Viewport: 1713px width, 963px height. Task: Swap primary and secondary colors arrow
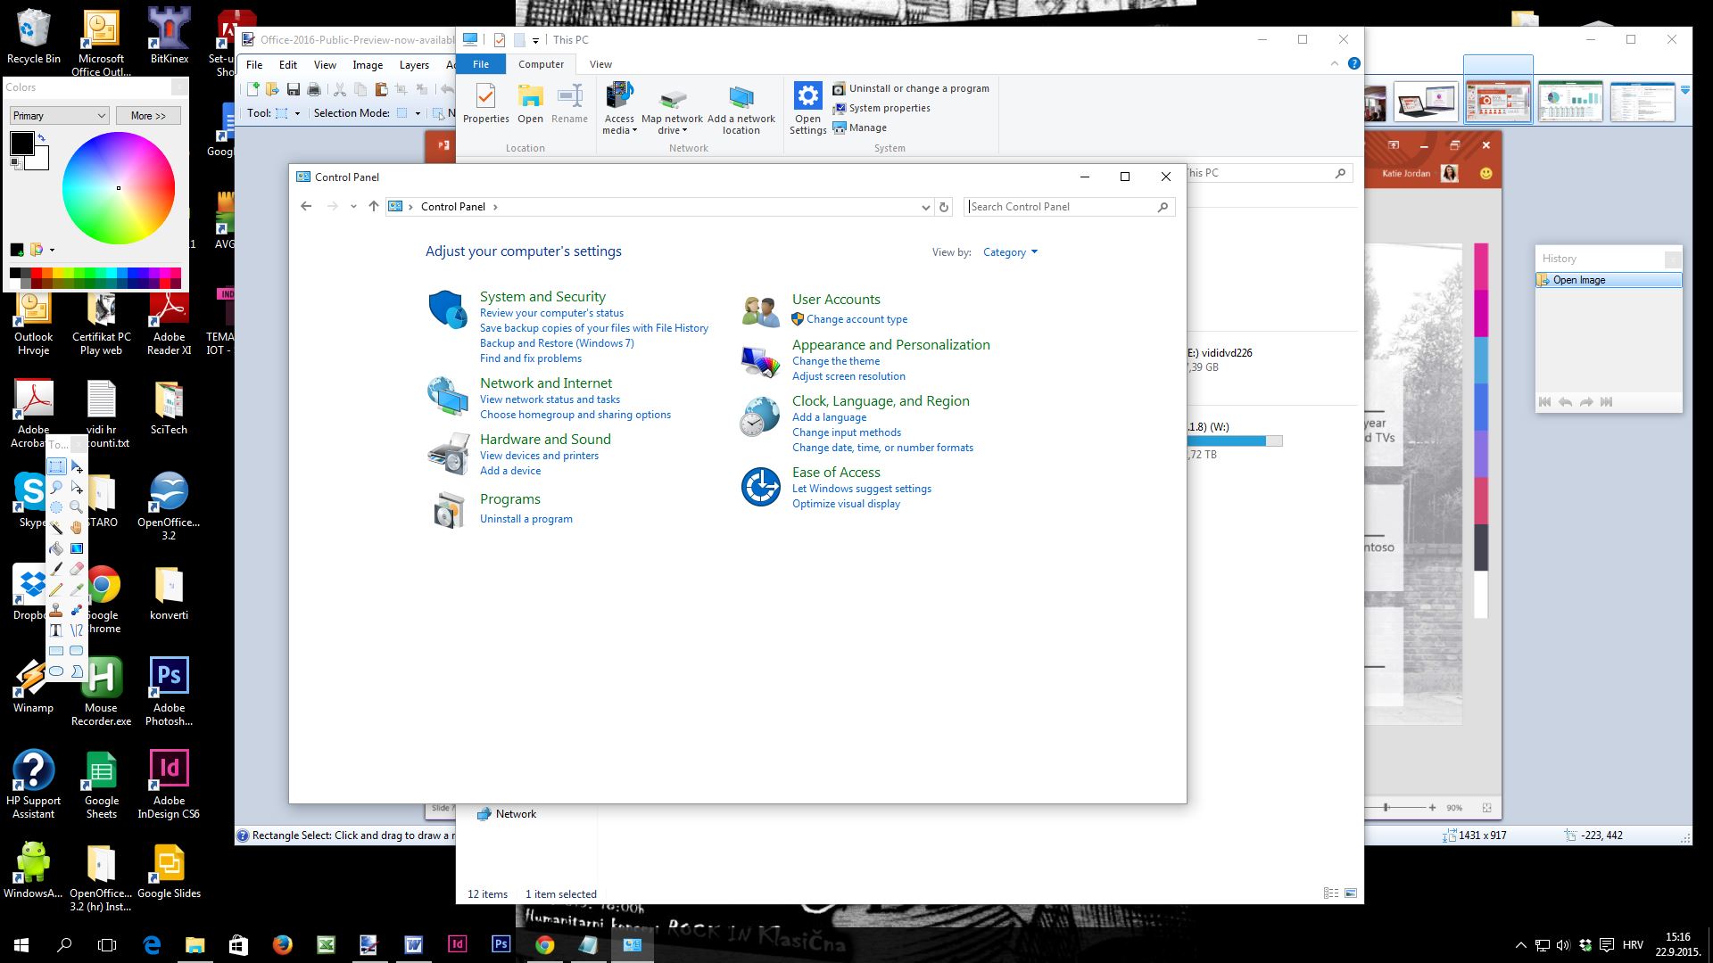pyautogui.click(x=41, y=137)
